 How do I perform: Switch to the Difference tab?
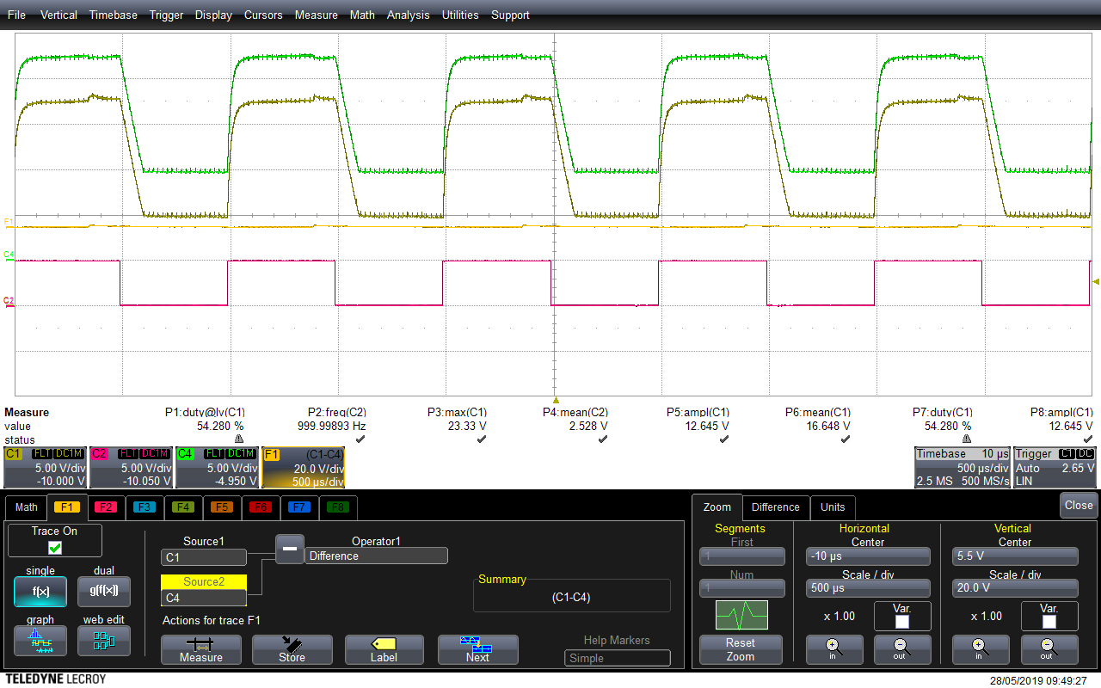(x=775, y=507)
